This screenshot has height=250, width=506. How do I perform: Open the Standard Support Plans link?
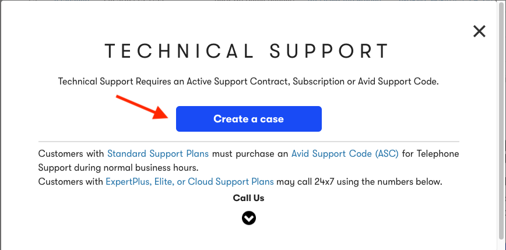(x=158, y=153)
